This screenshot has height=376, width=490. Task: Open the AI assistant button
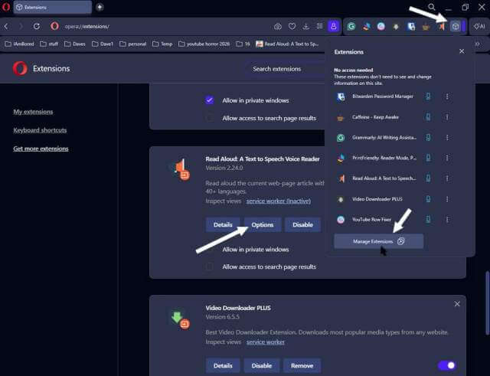(x=480, y=27)
